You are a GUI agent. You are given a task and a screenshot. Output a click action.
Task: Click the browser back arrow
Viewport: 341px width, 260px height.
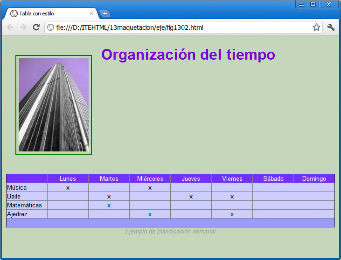tap(10, 27)
